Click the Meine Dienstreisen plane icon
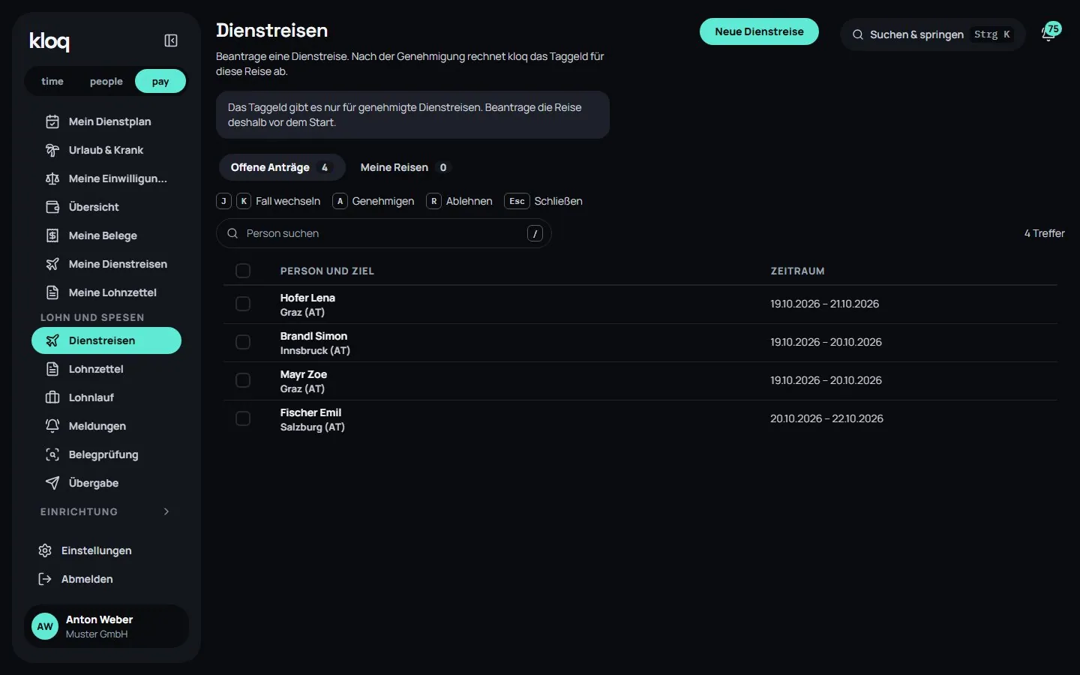This screenshot has width=1080, height=675. [52, 264]
